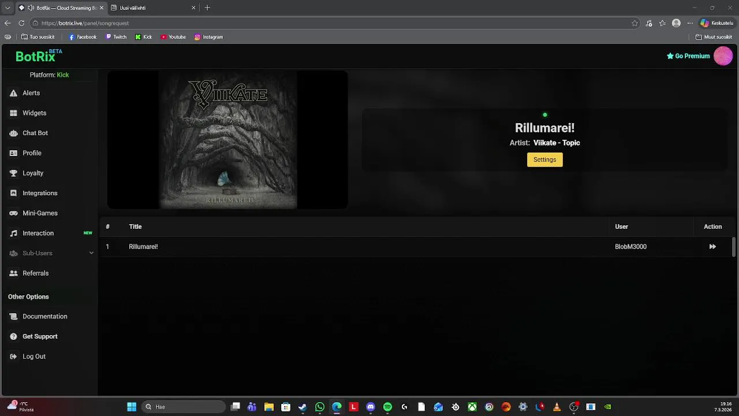Image resolution: width=739 pixels, height=416 pixels.
Task: Open Kick bookmark
Action: tap(144, 37)
